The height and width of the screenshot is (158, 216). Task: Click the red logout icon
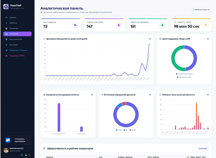pos(30,155)
